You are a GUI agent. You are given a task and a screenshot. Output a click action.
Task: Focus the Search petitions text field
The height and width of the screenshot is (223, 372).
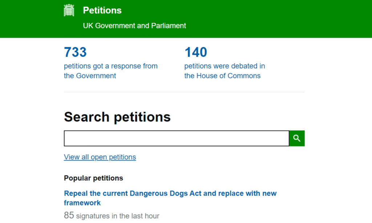(x=177, y=138)
